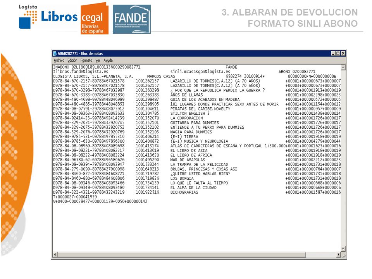Close the Bloc de notas window
Image resolution: width=372 pixels, height=279 pixels.
pyautogui.click(x=343, y=53)
